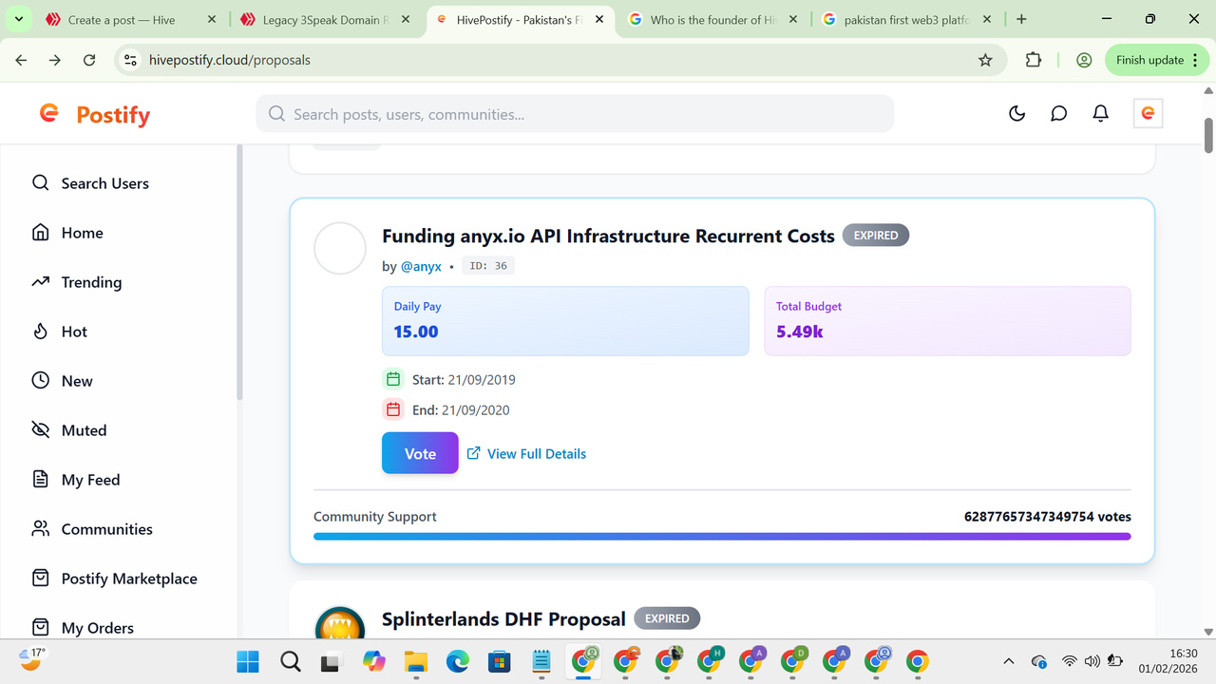Open Copilot from taskbar
Screen dimensions: 1216x684
tap(373, 661)
